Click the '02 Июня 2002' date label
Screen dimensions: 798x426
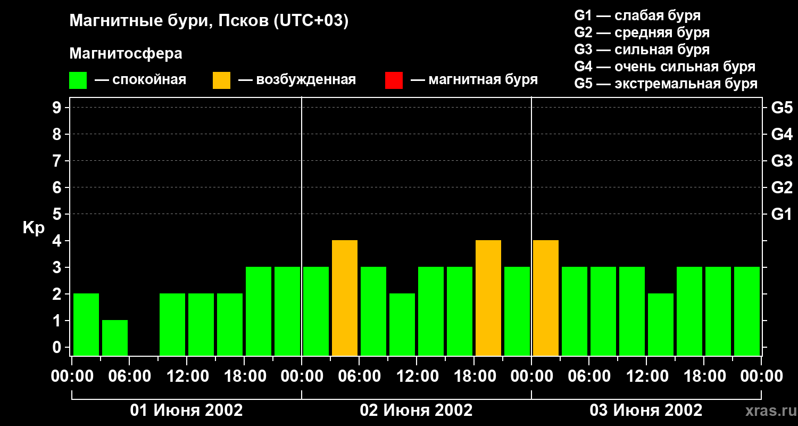(417, 411)
